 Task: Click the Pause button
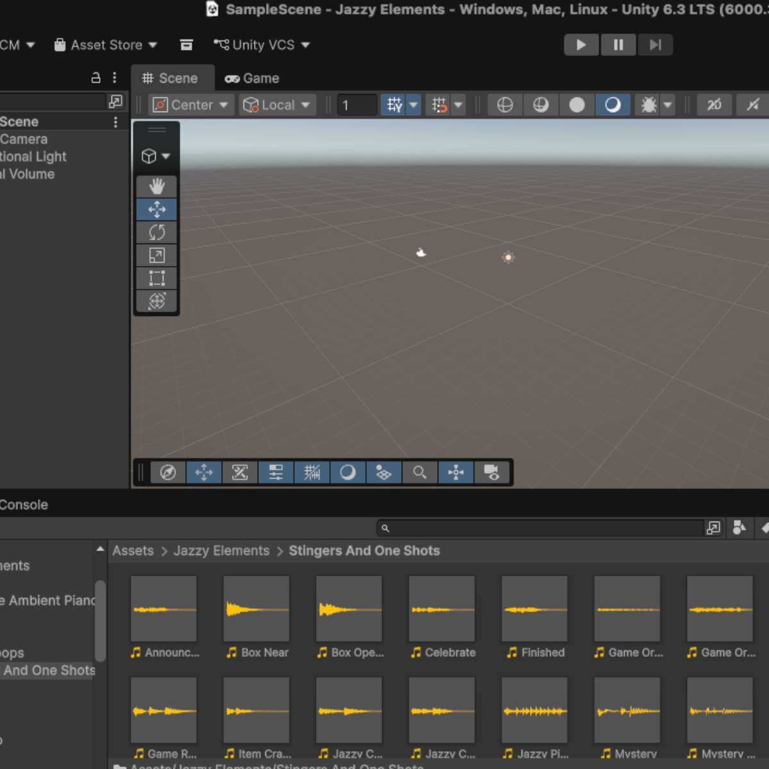pyautogui.click(x=618, y=45)
